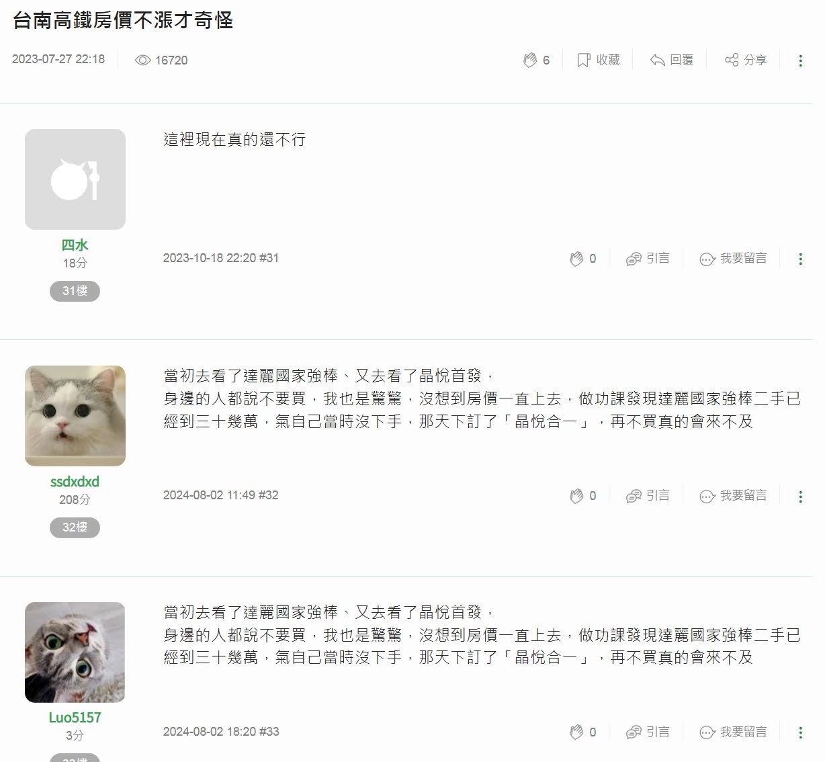Bookmark the thread with 收藏 icon
This screenshot has height=762, width=825.
[x=583, y=60]
